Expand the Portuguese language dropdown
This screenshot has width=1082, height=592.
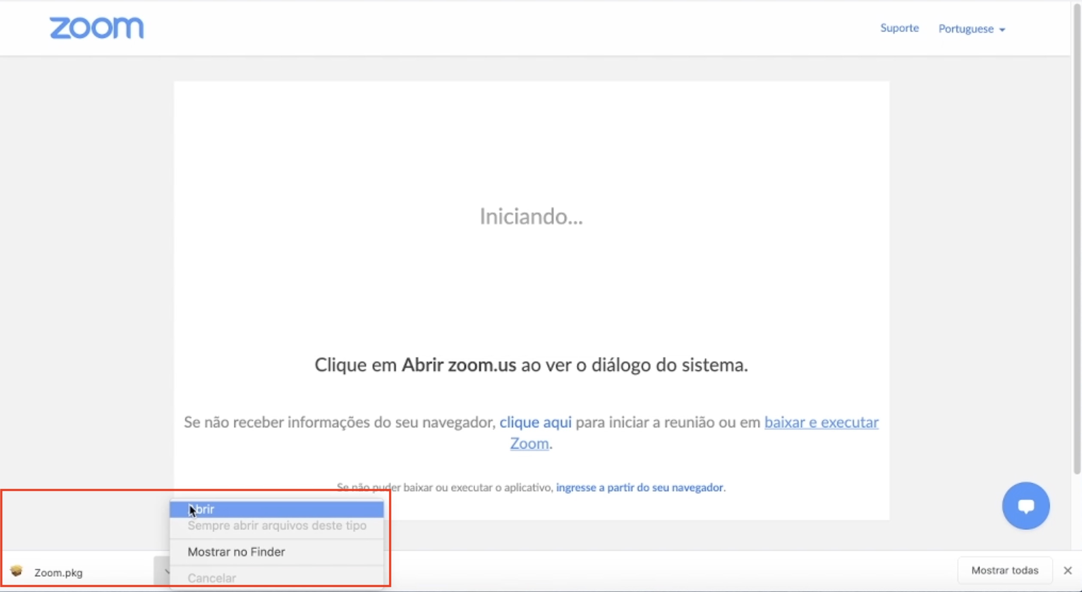pos(972,29)
